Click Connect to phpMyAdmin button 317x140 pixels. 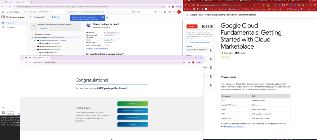[132, 111]
